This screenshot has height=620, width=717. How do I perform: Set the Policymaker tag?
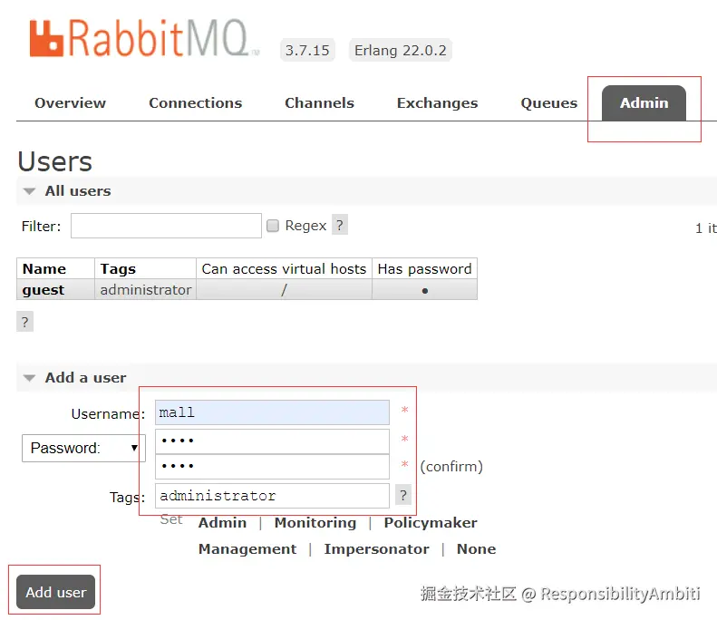[x=431, y=523]
